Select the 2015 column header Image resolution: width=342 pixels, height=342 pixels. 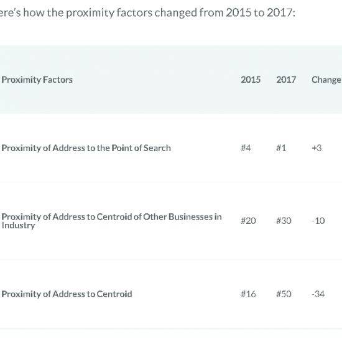251,80
